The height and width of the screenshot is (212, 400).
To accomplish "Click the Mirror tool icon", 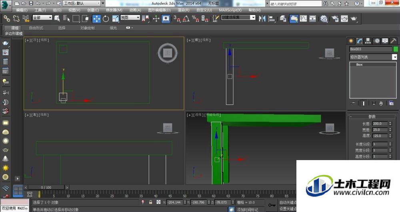I will pyautogui.click(x=262, y=19).
